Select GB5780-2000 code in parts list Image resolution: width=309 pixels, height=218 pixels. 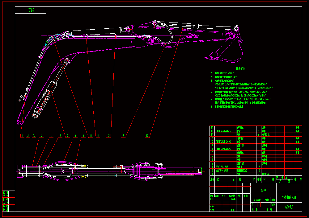pos(222,171)
